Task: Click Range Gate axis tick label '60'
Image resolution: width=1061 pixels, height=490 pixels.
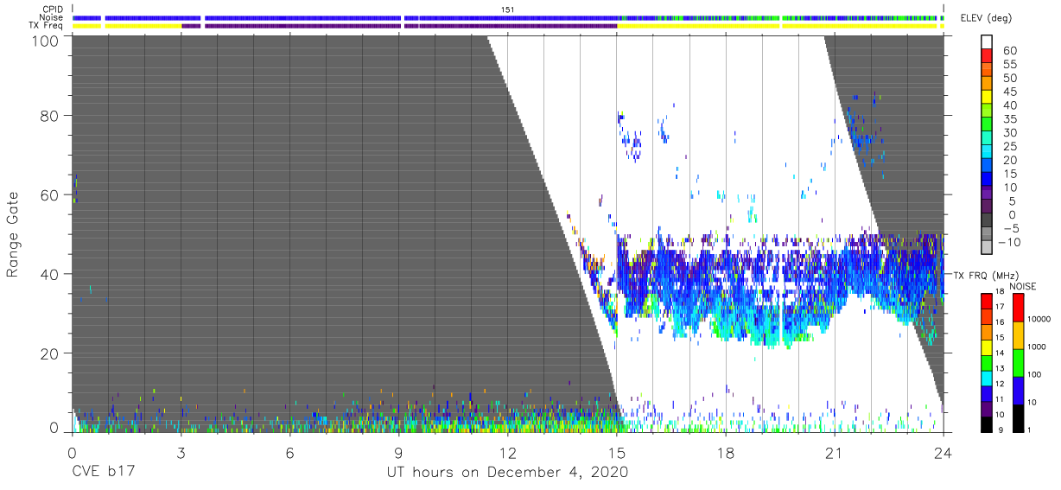Action: point(49,194)
